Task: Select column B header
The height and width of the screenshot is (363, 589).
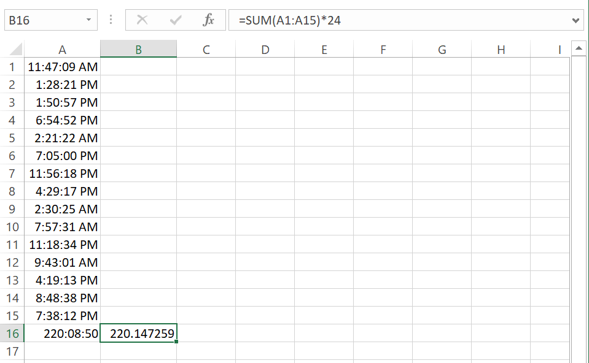Action: [x=138, y=48]
